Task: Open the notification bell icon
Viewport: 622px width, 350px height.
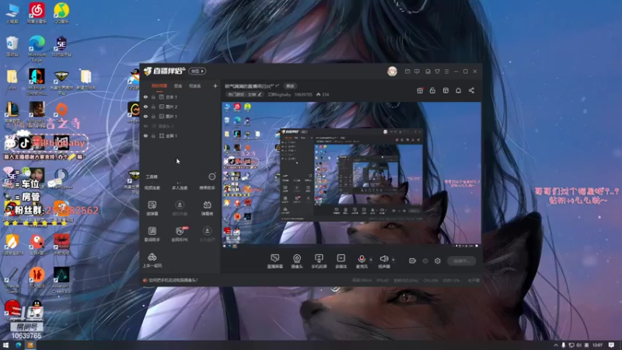Action: tap(458, 90)
